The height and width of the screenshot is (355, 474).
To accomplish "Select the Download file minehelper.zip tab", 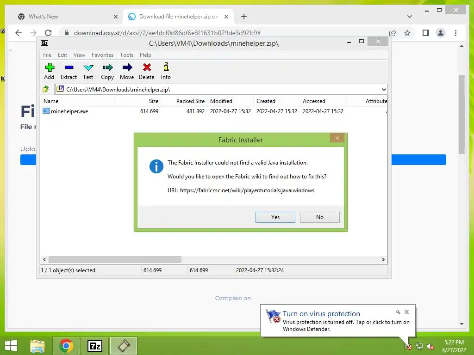I will (178, 17).
